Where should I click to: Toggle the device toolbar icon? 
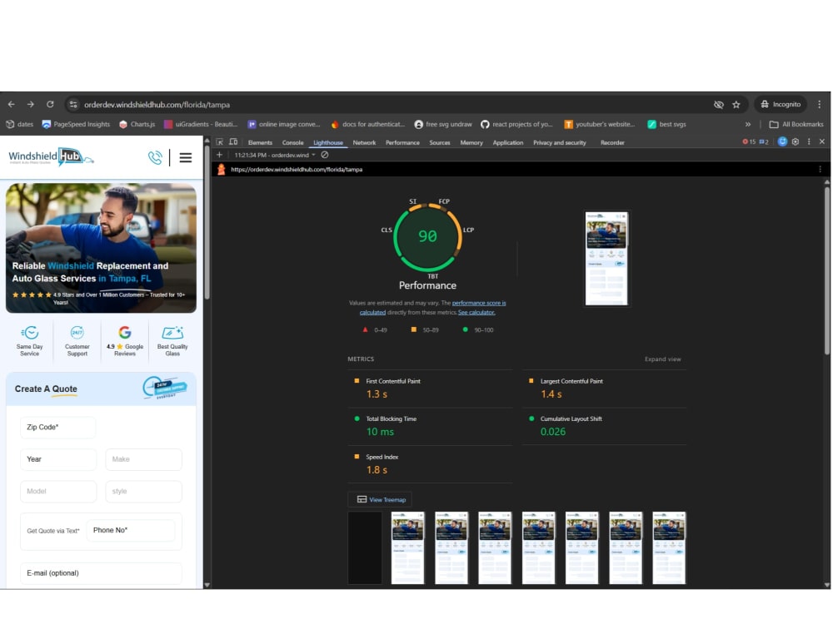click(x=233, y=142)
